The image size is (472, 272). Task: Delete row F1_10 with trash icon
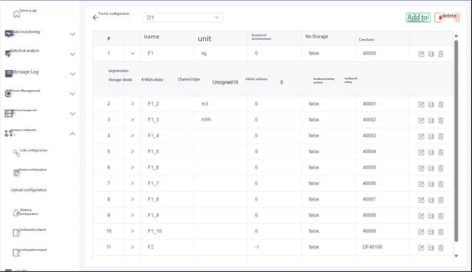(441, 232)
